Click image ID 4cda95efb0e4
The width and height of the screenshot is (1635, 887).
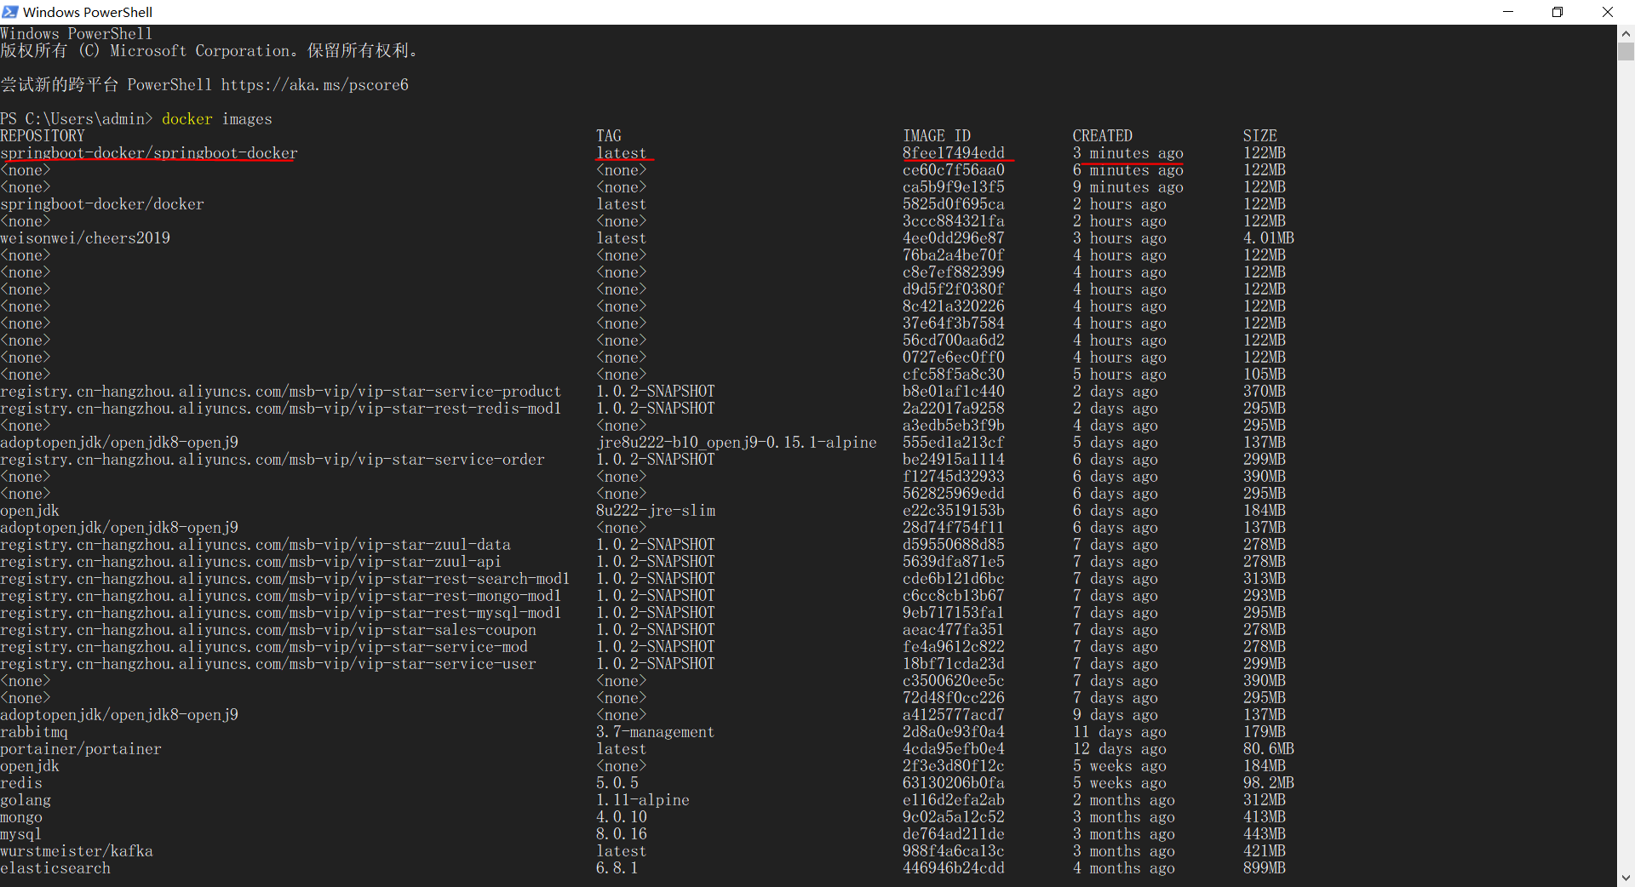point(954,749)
